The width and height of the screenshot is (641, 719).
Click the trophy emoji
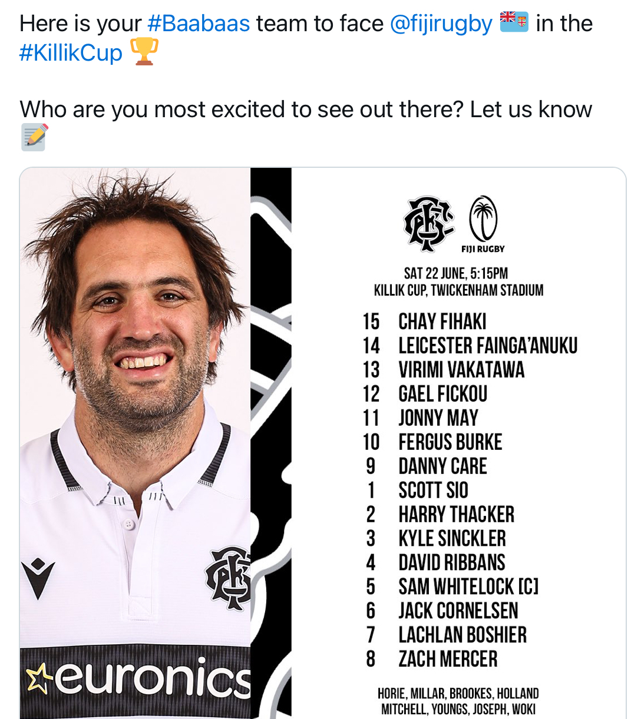[x=144, y=51]
